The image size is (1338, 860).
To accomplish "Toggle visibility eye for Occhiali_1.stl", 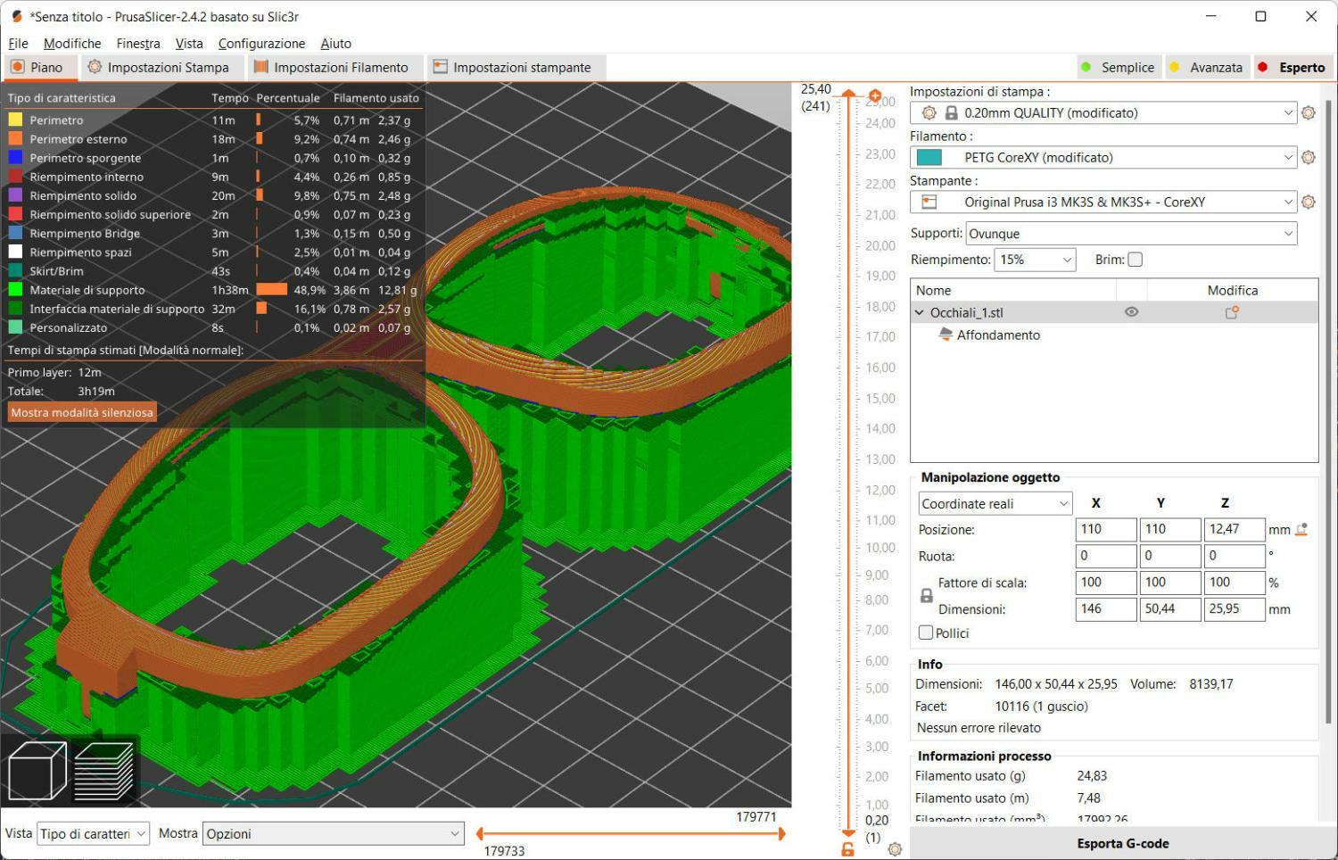I will click(1131, 312).
